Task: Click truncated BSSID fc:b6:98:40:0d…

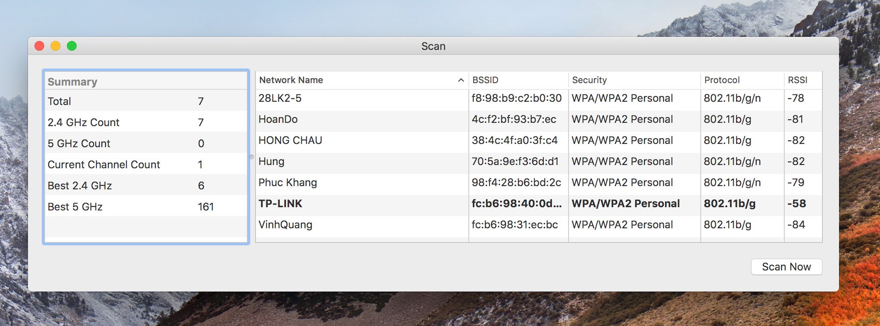Action: [516, 204]
